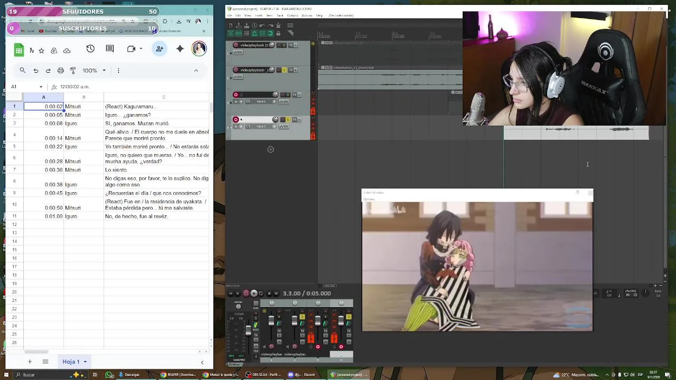Open REAPER Actions menu
The image size is (676, 380).
(307, 15)
